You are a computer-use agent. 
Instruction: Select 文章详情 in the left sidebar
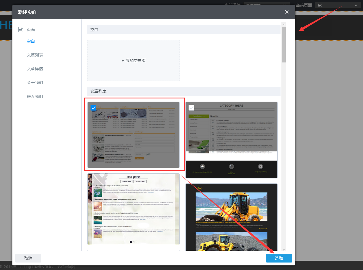(35, 69)
